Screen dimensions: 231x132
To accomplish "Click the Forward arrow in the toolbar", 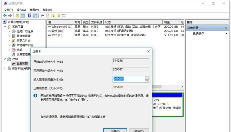I will pyautogui.click(x=10, y=16).
